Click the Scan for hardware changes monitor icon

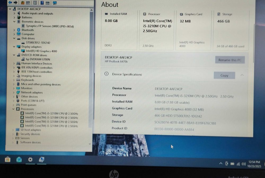pyautogui.click(x=55, y=3)
